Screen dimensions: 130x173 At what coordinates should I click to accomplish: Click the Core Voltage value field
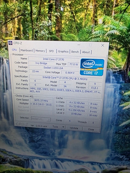coord(70,73)
